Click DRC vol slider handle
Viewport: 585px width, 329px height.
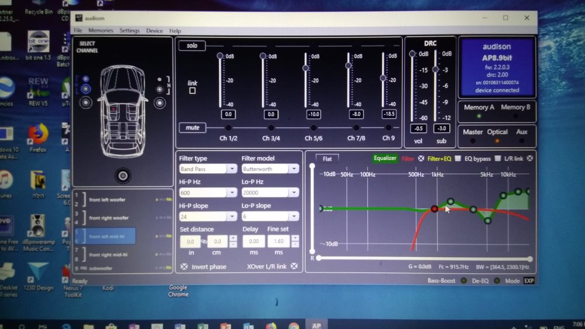412,54
